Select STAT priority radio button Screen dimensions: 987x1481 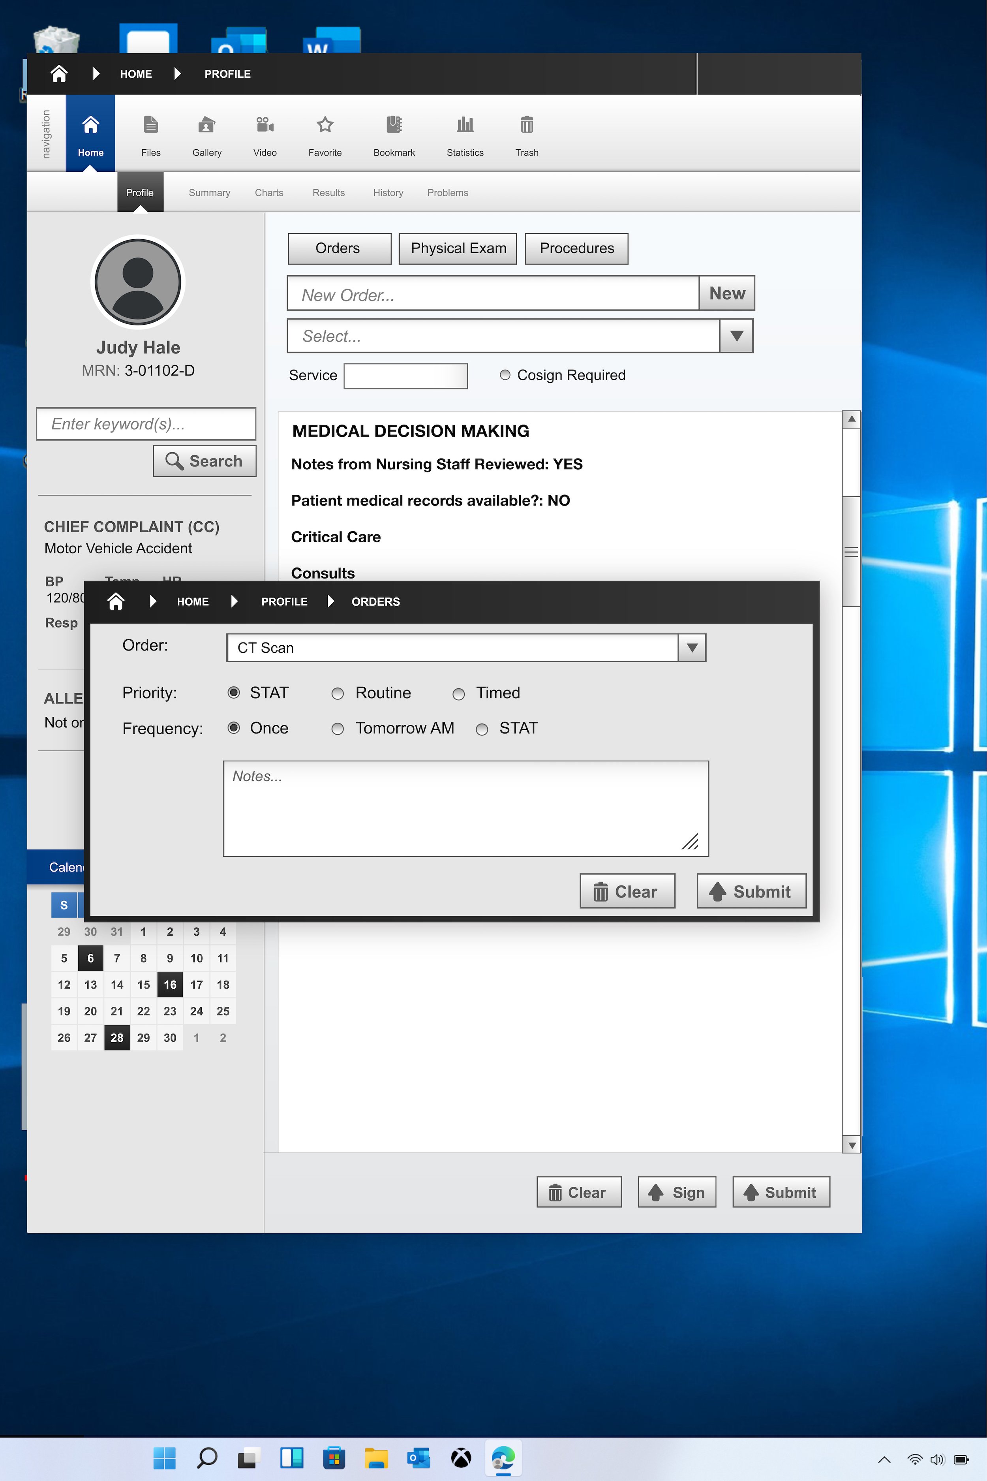(x=234, y=693)
